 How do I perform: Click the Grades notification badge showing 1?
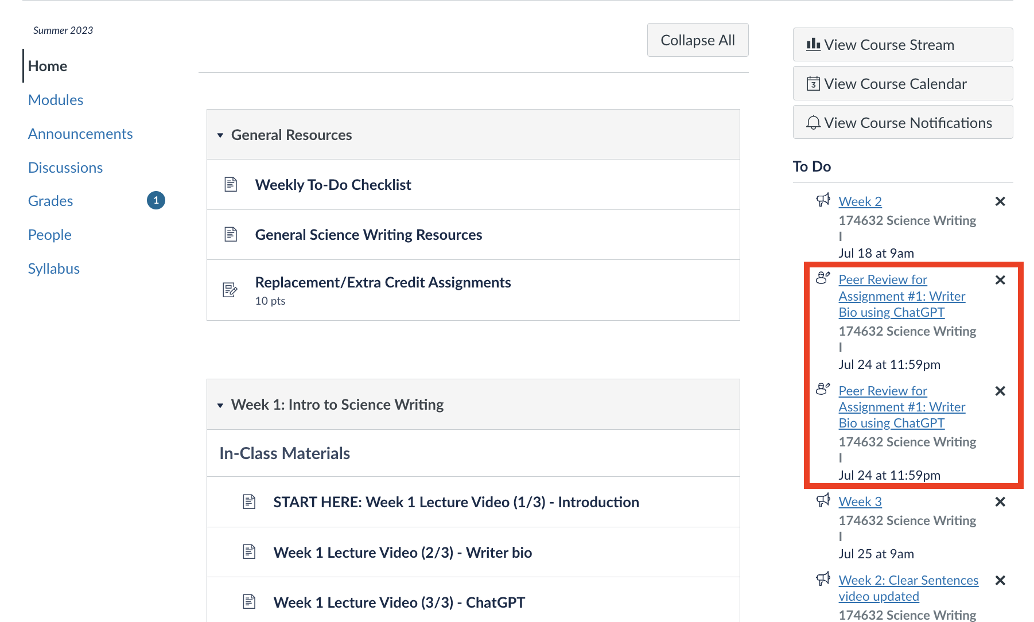[x=156, y=200]
